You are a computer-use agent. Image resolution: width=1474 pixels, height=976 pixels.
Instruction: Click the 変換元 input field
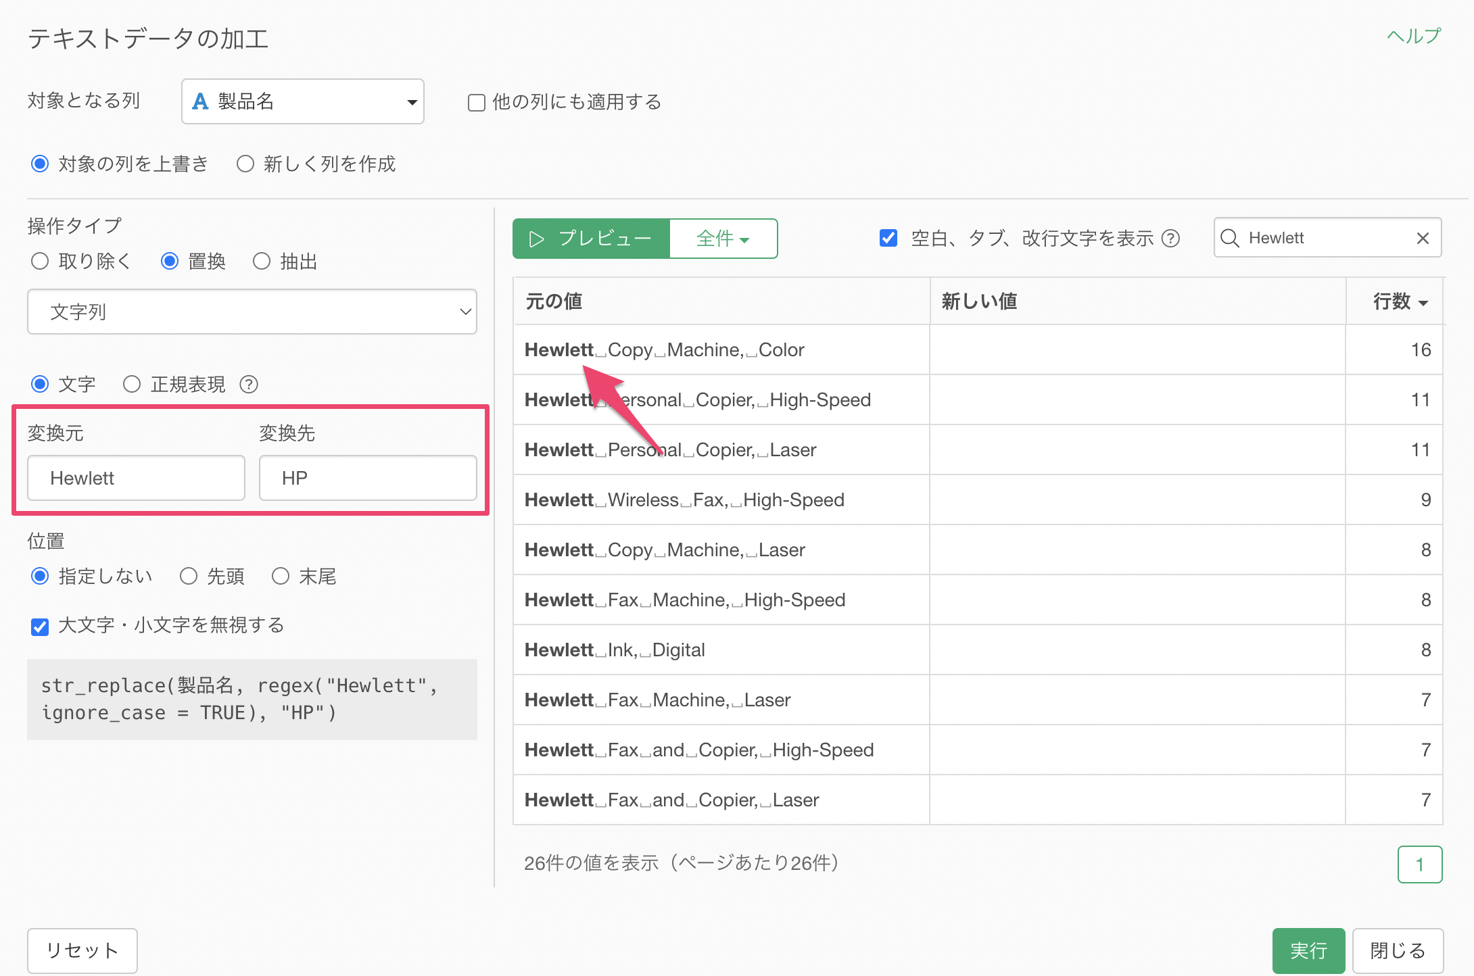pyautogui.click(x=136, y=478)
